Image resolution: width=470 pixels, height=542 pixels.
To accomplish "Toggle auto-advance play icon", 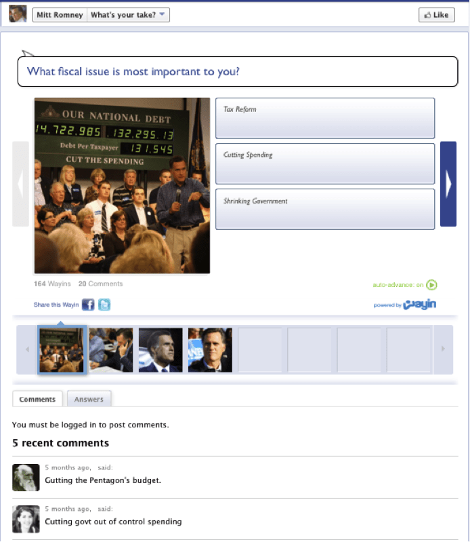I will [x=431, y=285].
